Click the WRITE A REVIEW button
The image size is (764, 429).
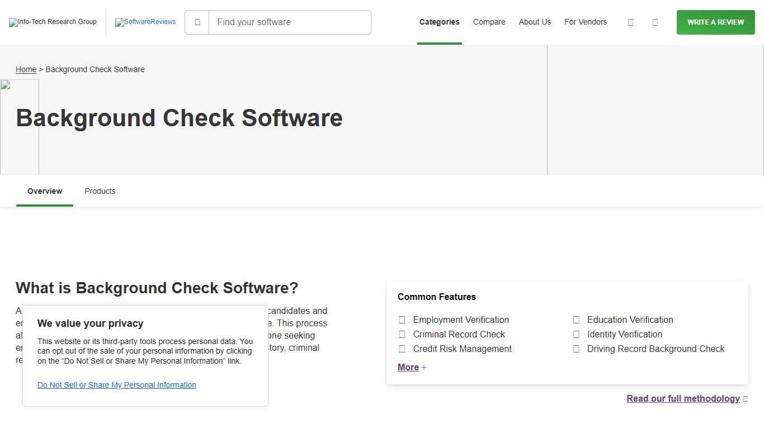pos(715,22)
